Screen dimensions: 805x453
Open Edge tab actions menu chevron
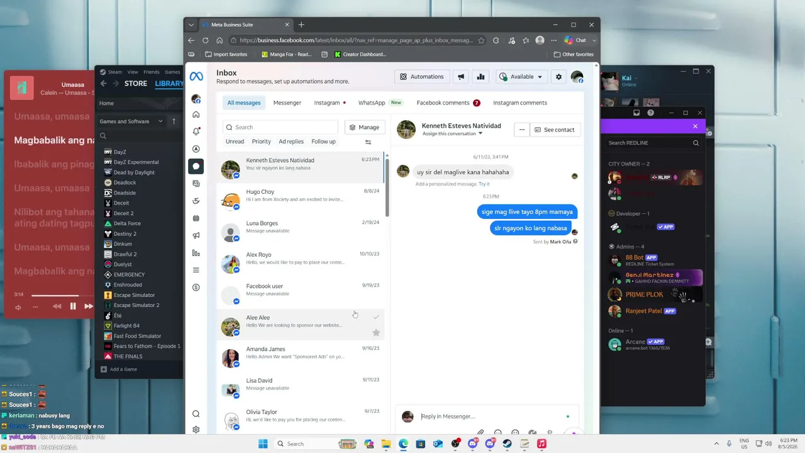[191, 25]
